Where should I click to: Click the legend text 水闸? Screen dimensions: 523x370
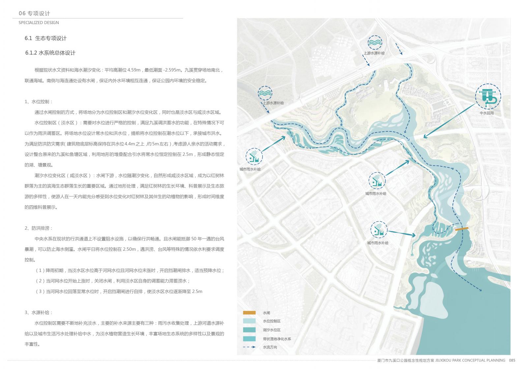click(x=266, y=313)
